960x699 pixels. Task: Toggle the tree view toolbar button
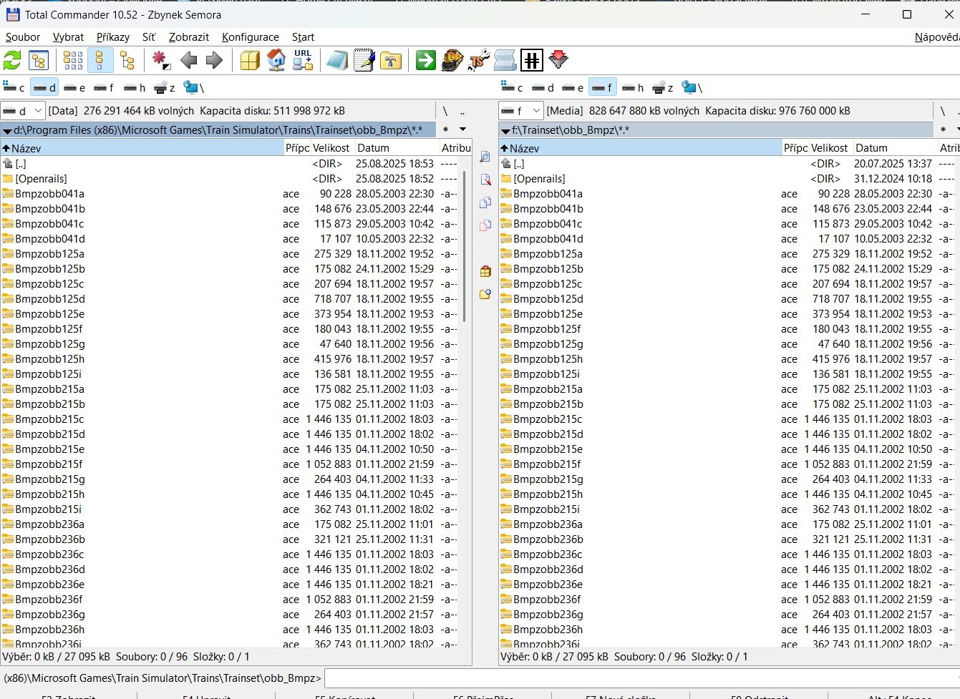click(127, 61)
